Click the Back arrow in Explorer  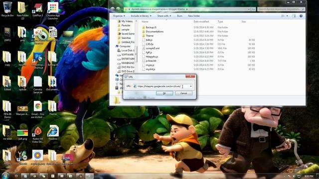pos(113,9)
